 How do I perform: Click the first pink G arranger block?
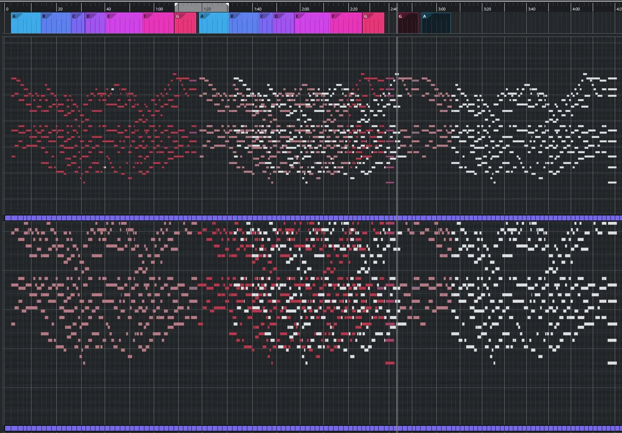pos(185,23)
